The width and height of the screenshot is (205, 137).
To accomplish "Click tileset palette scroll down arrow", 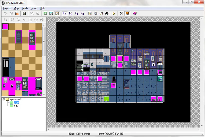I will (x=44, y=94).
